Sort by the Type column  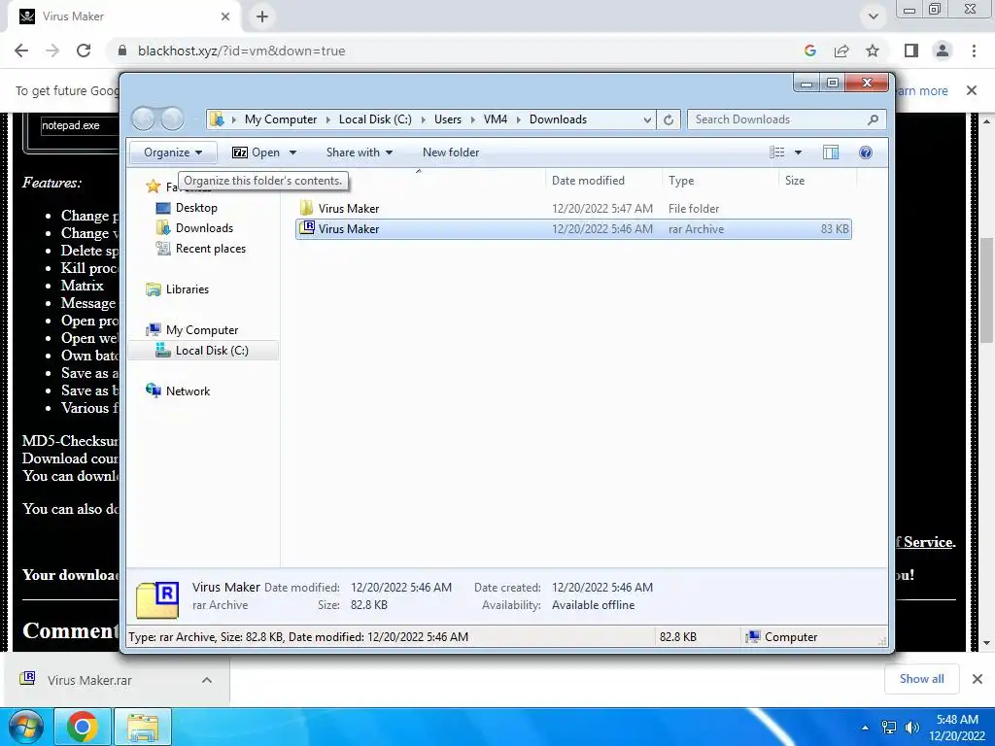coord(720,180)
